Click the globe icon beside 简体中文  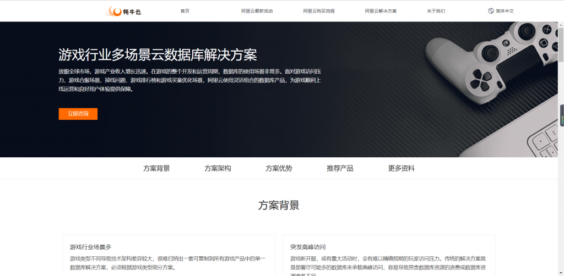(x=491, y=11)
